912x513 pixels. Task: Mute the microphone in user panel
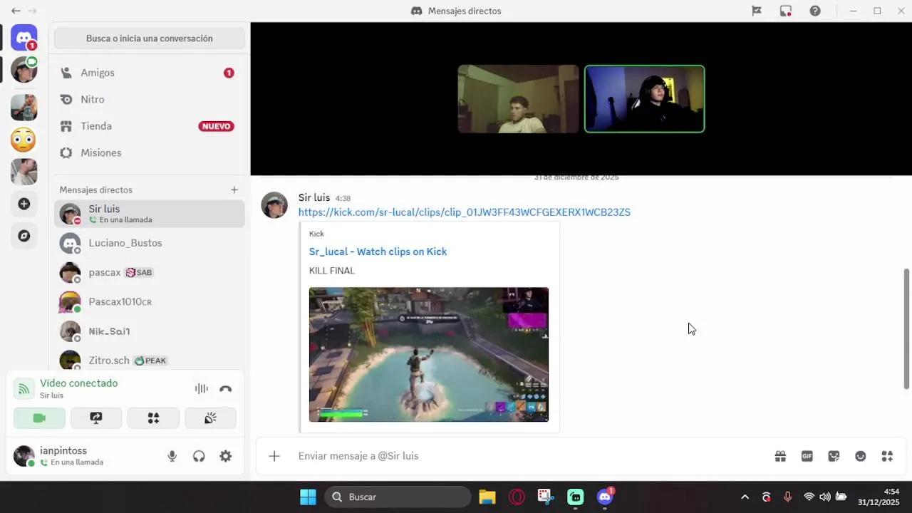pyautogui.click(x=172, y=456)
